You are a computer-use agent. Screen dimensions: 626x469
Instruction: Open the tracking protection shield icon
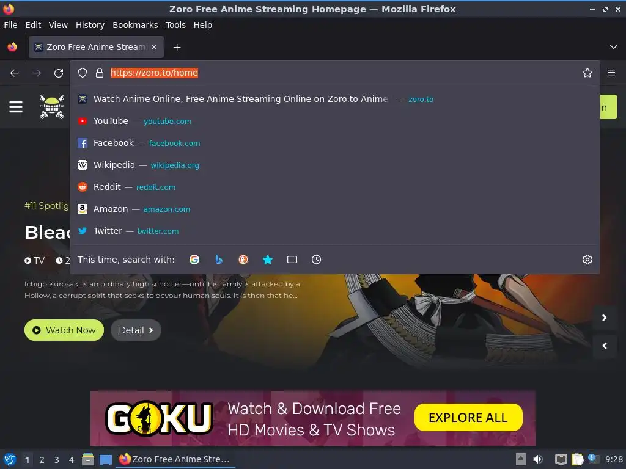pyautogui.click(x=83, y=73)
